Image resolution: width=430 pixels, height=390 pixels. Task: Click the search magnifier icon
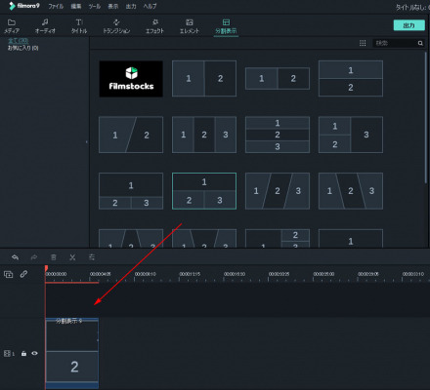(420, 43)
